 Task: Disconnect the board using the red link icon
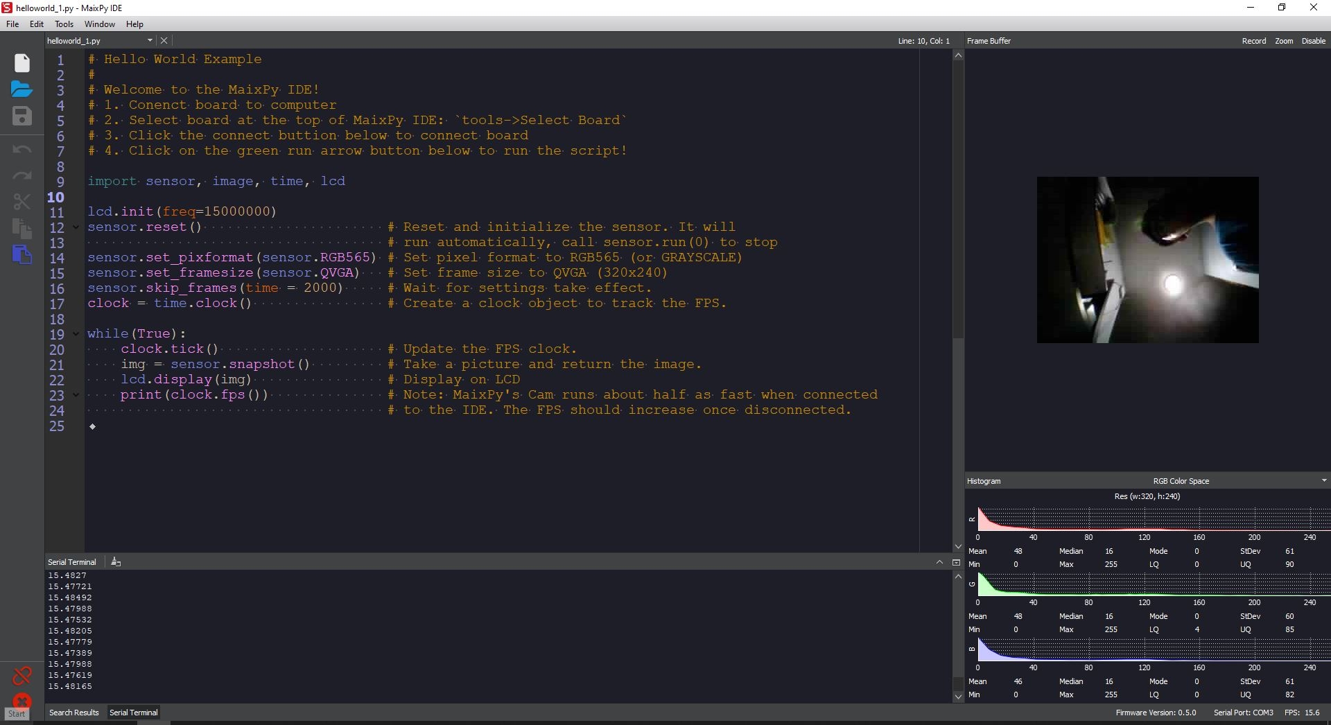pos(22,675)
